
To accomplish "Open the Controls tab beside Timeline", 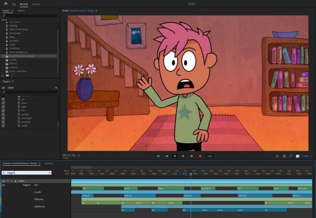I will [49, 163].
